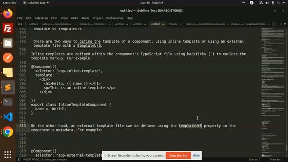Open the tab list dropdown arrow

point(285,24)
